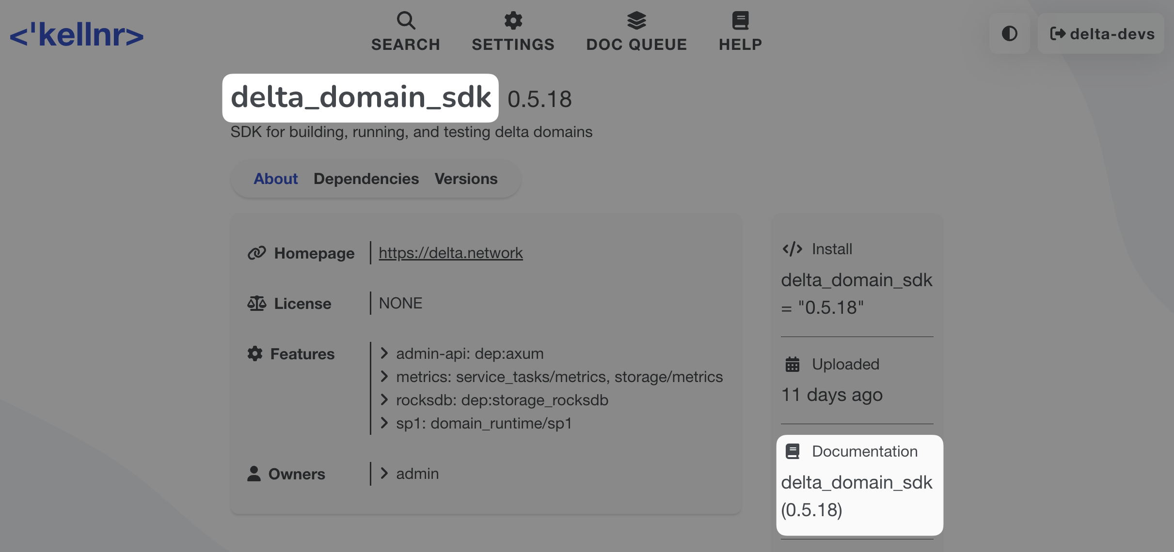The height and width of the screenshot is (552, 1174).
Task: Click the Search magnifier icon
Action: [x=406, y=20]
